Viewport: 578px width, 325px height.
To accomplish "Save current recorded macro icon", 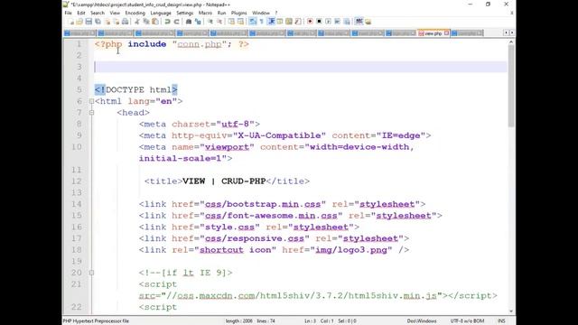I will click(347, 22).
